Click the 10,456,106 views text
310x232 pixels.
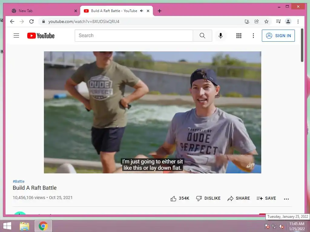point(29,198)
